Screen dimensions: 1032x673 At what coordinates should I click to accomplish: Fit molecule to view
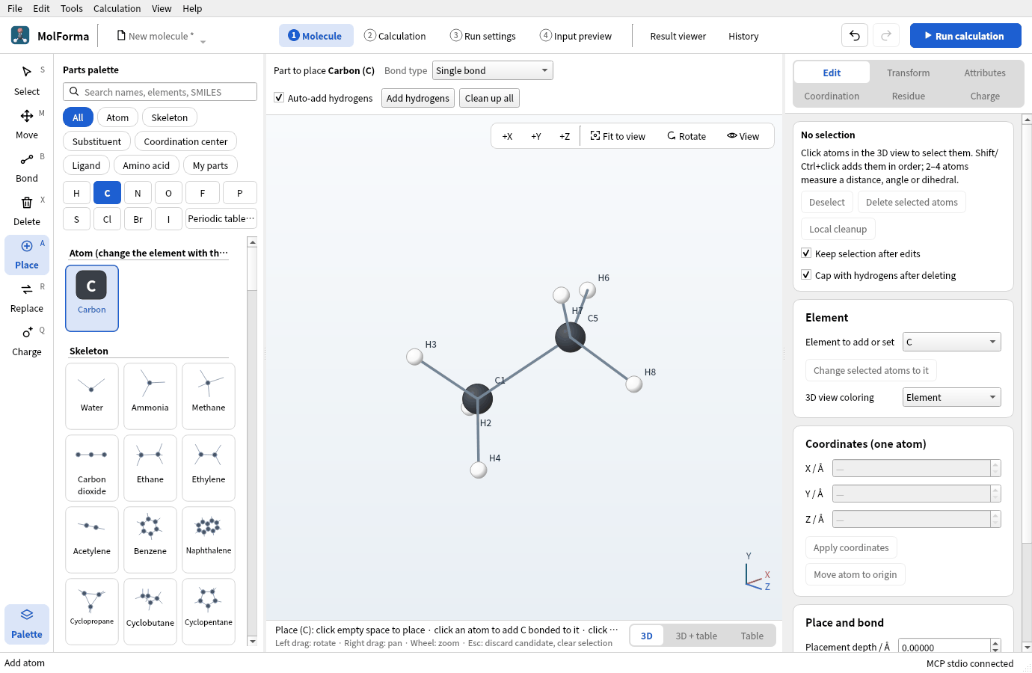tap(618, 136)
